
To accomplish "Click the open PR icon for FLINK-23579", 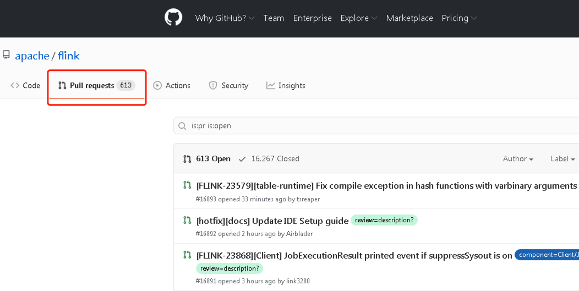I will pyautogui.click(x=187, y=185).
